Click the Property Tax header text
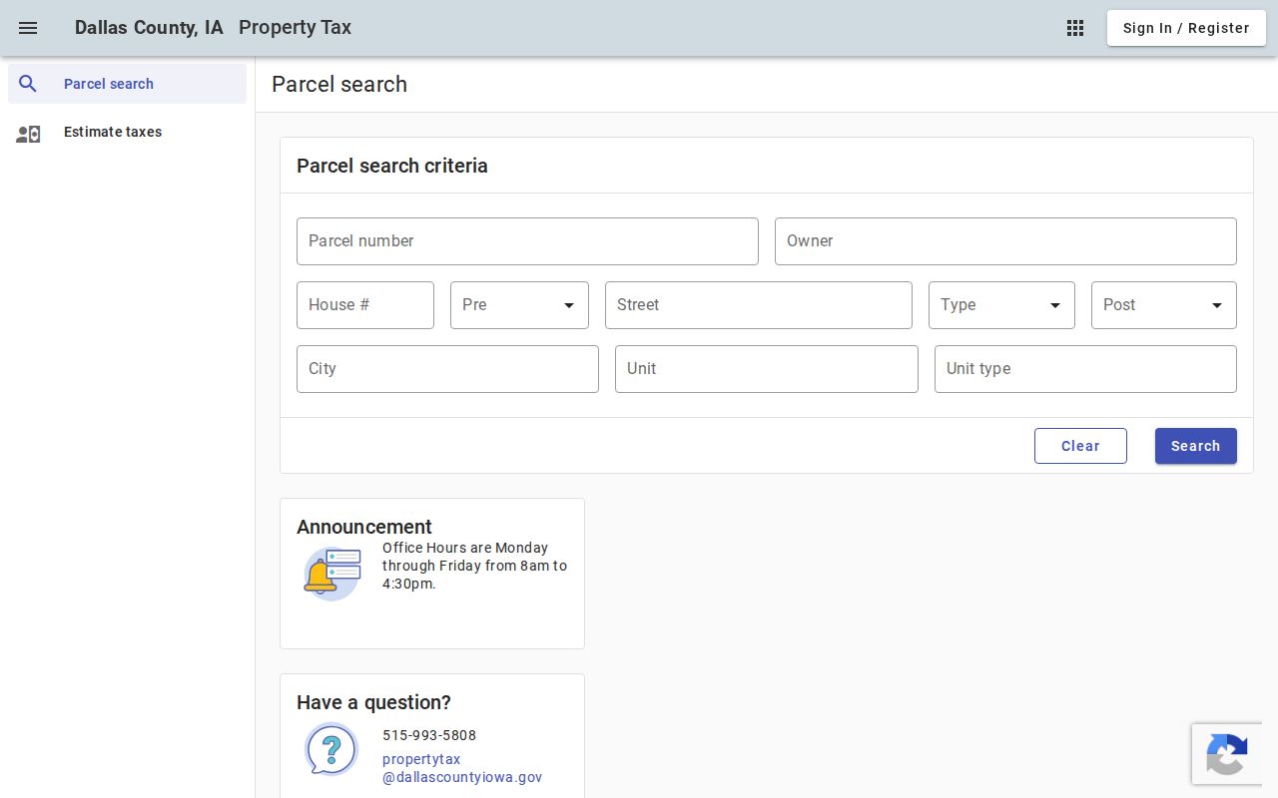This screenshot has width=1278, height=798. [295, 28]
